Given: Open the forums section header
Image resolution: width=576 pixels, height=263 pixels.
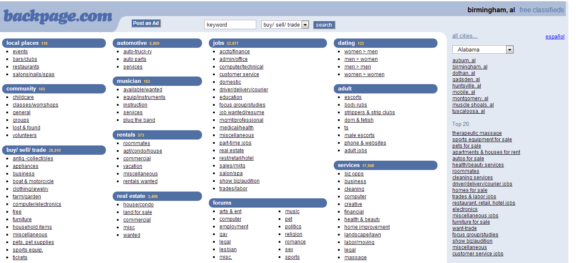Looking at the screenshot, I should [x=268, y=203].
